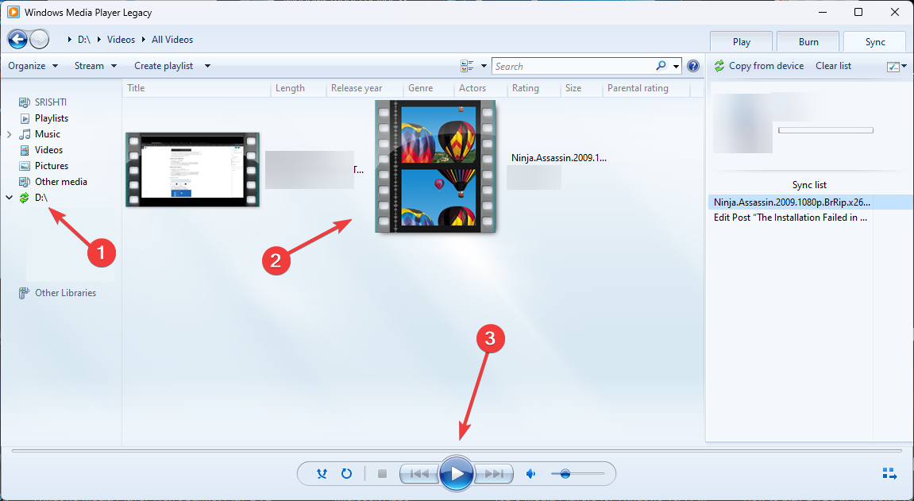Image resolution: width=914 pixels, height=501 pixels.
Task: Click the Pictures library icon
Action: [24, 166]
